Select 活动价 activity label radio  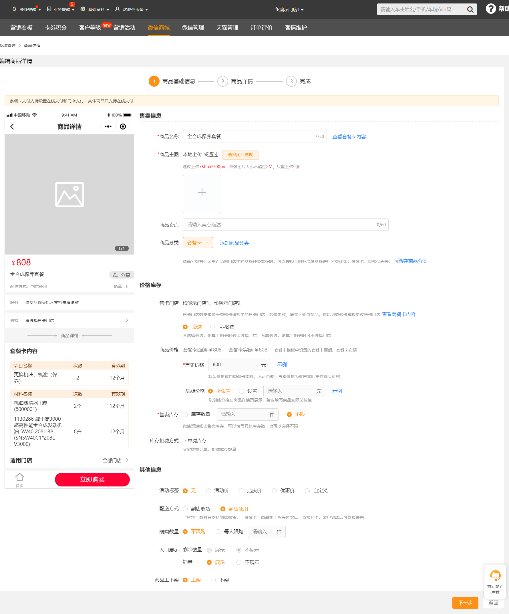pos(208,491)
